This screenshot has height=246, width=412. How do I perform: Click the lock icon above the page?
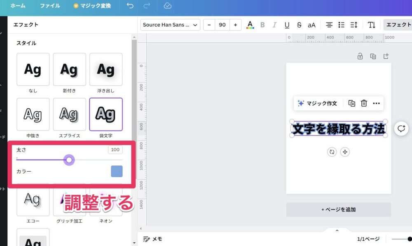(360, 56)
